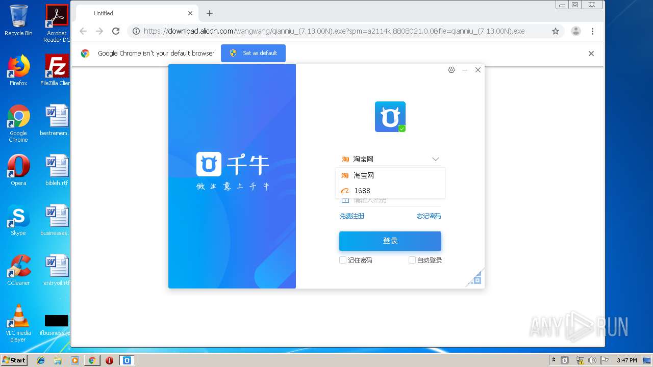Select the bibleh.rtf document icon
The height and width of the screenshot is (367, 653).
57,170
